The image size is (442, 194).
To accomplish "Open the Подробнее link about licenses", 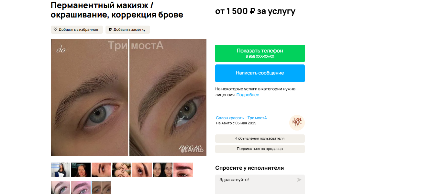I will coord(248,95).
